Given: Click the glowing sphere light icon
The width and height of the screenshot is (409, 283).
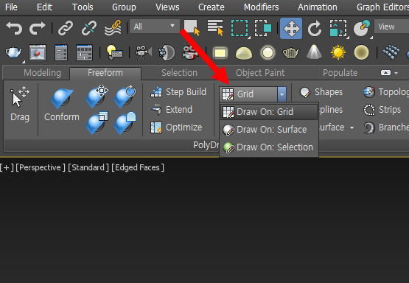Looking at the screenshot, I should pyautogui.click(x=268, y=52).
